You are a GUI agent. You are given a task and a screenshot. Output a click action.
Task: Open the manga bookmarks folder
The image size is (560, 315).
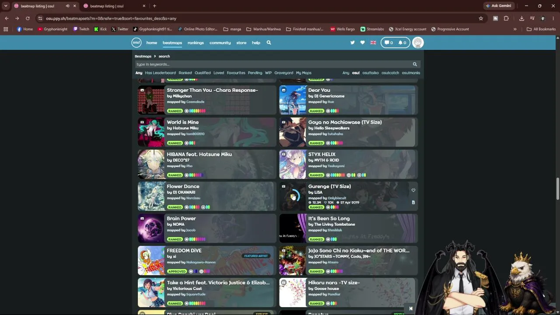(x=232, y=29)
